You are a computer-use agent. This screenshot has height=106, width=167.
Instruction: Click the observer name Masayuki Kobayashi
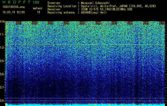coord(95,3)
